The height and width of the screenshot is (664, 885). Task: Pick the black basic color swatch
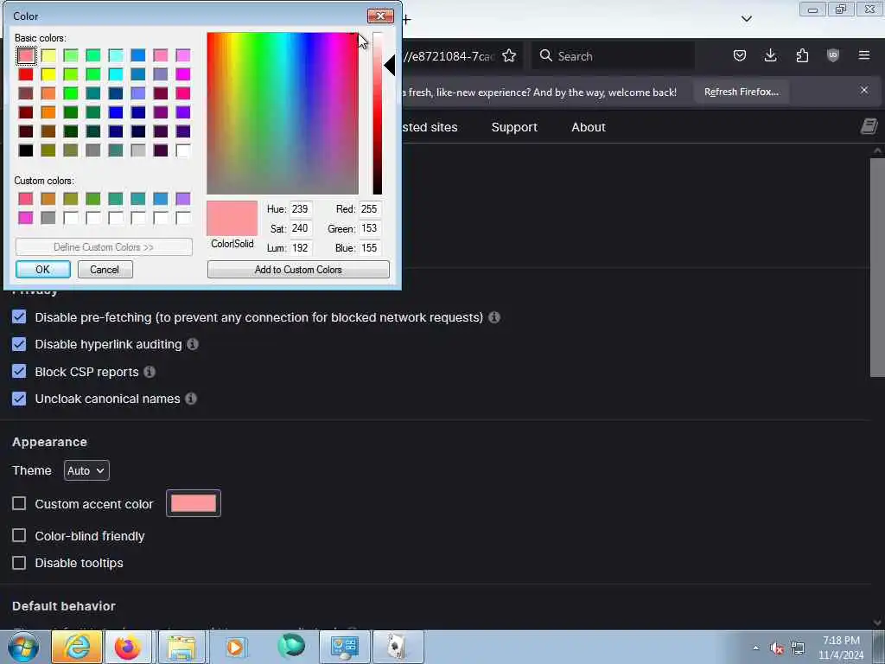click(25, 150)
